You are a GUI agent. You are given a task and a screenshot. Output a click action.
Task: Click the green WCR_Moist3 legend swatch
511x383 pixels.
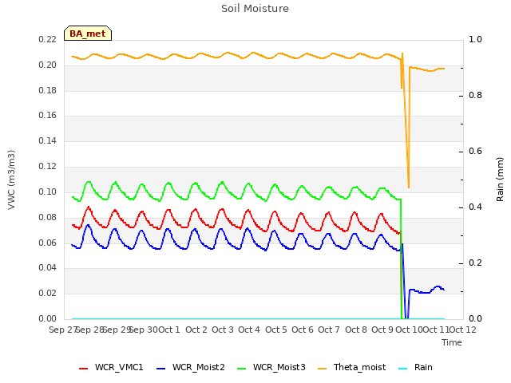(241, 369)
